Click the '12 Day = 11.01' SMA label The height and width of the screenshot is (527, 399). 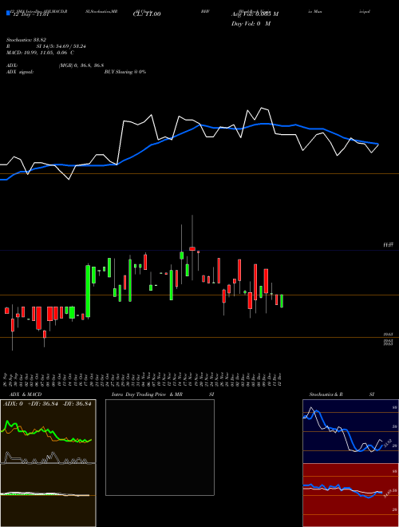(x=30, y=15)
